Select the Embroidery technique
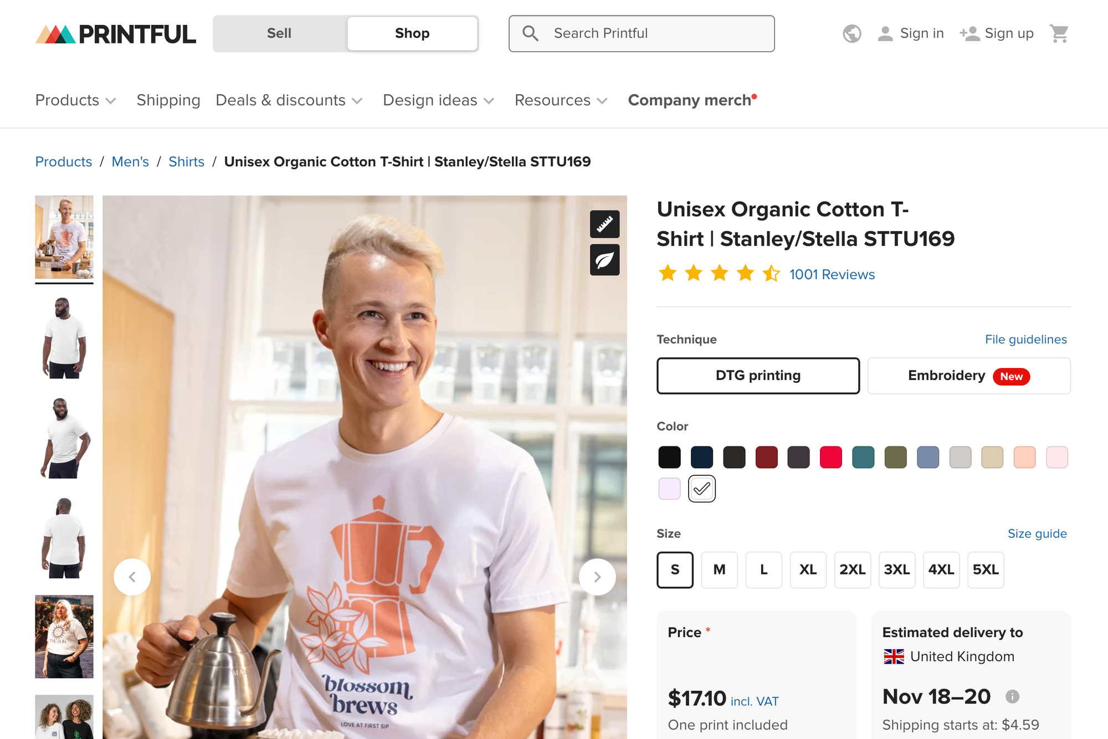1108x739 pixels. coord(968,376)
